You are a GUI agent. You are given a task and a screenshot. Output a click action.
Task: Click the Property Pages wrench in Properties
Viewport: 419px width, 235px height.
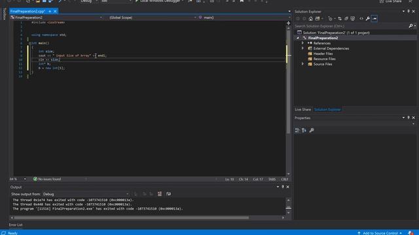point(312,131)
